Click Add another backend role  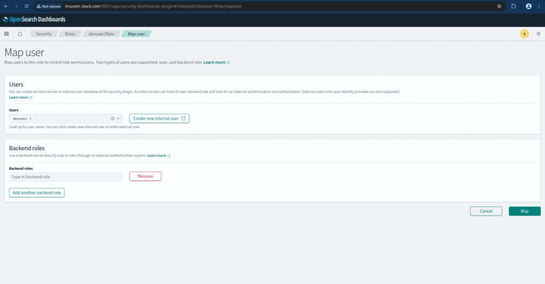click(x=37, y=193)
